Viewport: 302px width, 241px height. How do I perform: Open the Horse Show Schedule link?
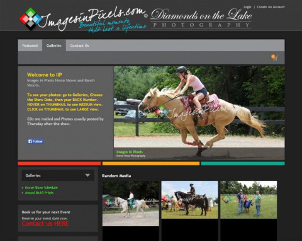pos(42,187)
